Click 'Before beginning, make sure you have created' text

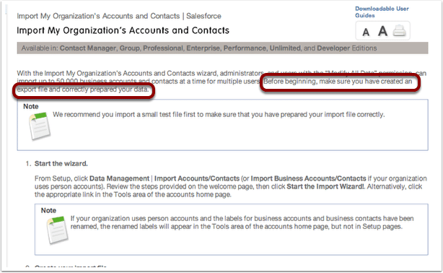[x=338, y=82]
